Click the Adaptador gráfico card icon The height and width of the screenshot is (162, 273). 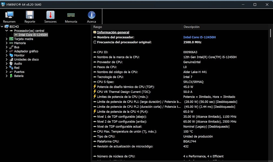pos(11,51)
